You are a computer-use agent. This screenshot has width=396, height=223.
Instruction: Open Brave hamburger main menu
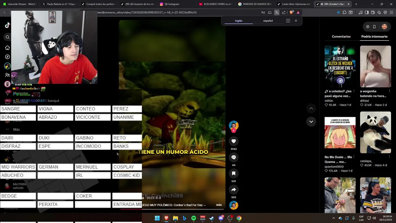[391, 12]
